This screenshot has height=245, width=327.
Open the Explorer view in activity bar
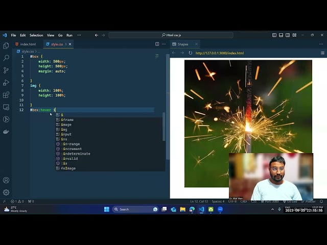[6, 46]
